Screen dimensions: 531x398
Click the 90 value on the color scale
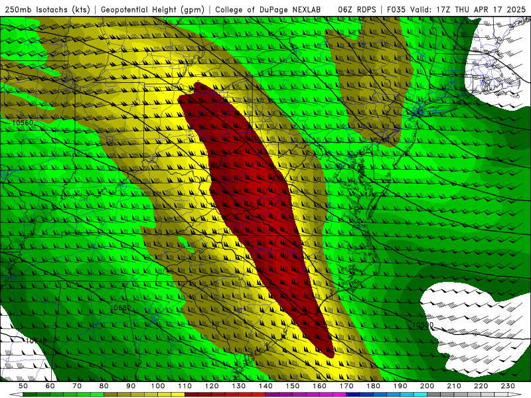click(131, 386)
